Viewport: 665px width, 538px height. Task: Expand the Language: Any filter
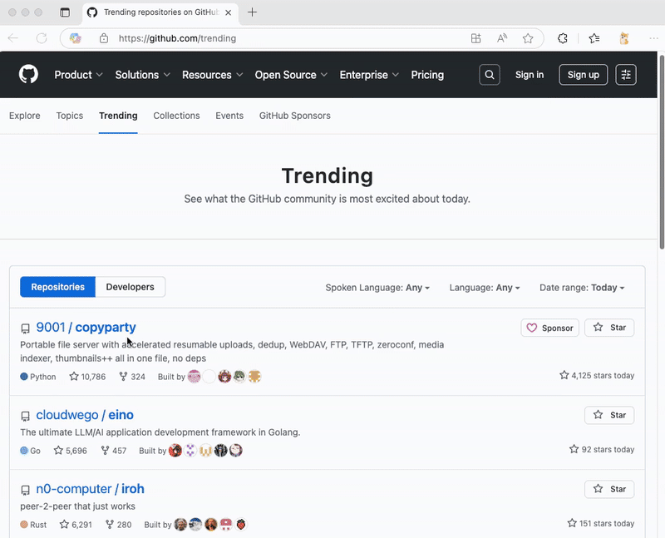tap(485, 288)
